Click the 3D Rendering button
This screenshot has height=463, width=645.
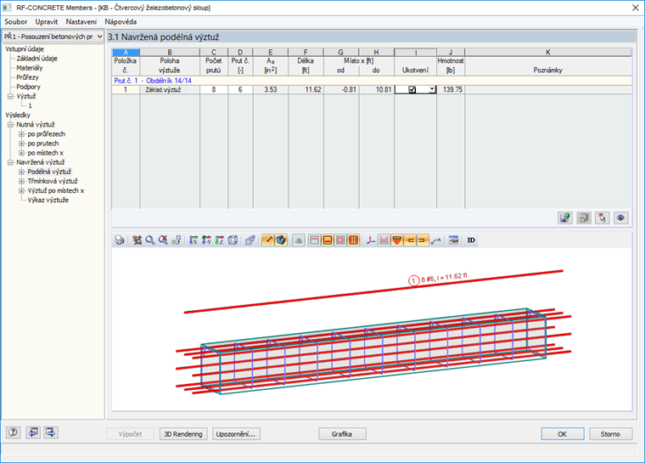tap(183, 434)
